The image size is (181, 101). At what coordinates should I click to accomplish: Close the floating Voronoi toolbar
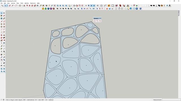[x=100, y=19]
